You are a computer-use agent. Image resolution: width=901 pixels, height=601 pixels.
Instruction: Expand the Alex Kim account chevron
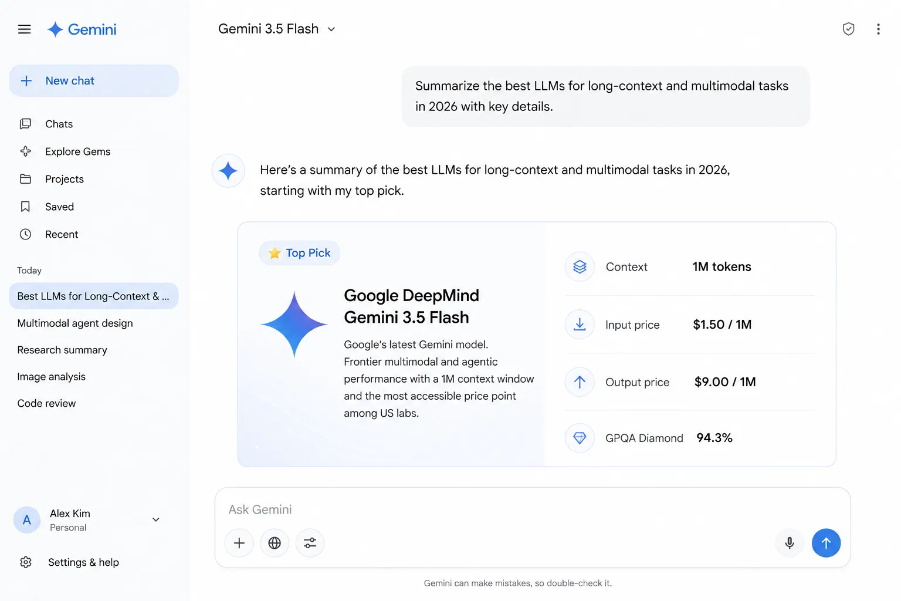pyautogui.click(x=156, y=519)
